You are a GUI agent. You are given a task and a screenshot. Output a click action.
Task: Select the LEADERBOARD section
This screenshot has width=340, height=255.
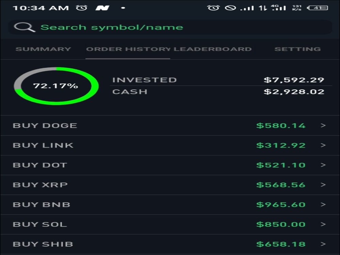pyautogui.click(x=213, y=49)
